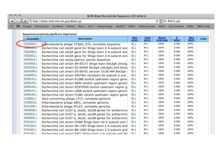Open Max score 40.1 link for stx2g operon row

(133, 60)
